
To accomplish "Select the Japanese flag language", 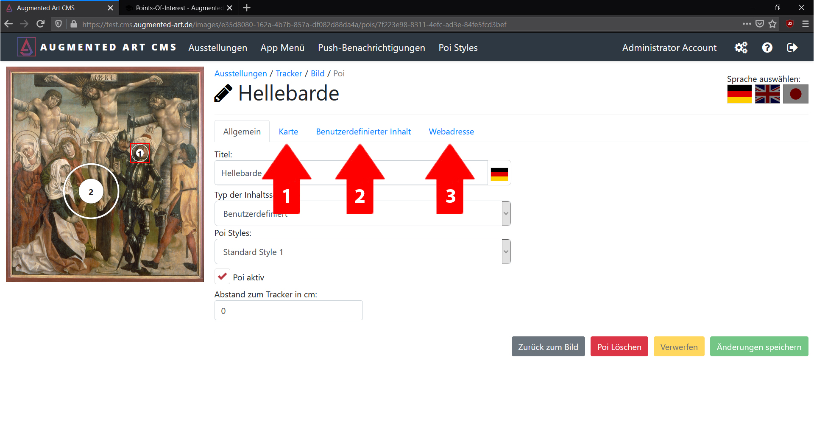I will 795,94.
